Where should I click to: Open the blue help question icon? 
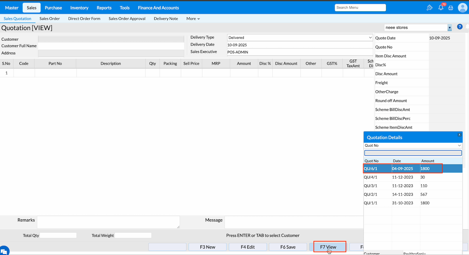pyautogui.click(x=460, y=27)
